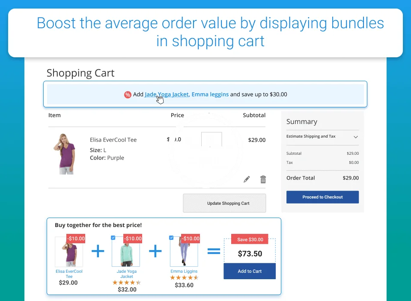Add the bundle with the Add to Cart button
Screen dimensions: 411x301
(x=250, y=271)
